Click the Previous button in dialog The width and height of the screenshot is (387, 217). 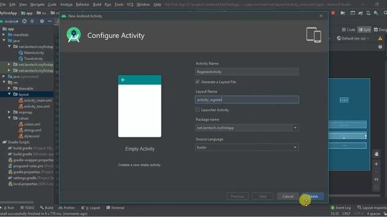tap(237, 197)
